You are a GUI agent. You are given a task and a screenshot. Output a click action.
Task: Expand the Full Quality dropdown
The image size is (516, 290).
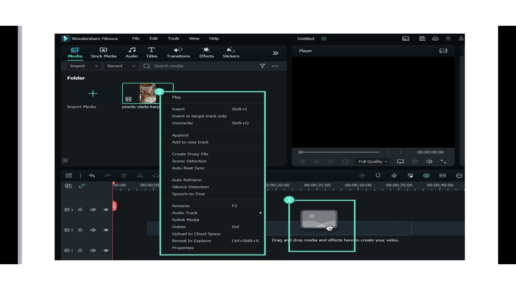coord(372,162)
